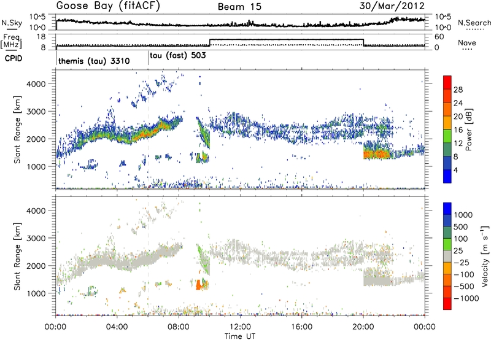Click the '12:00' time axis tick label

tap(240, 327)
